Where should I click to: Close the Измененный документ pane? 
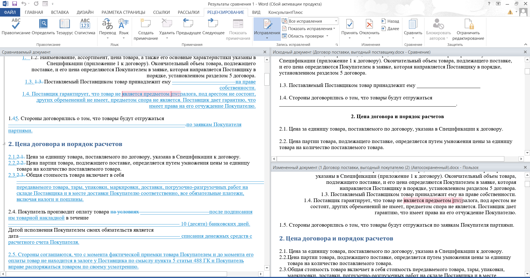pyautogui.click(x=525, y=167)
